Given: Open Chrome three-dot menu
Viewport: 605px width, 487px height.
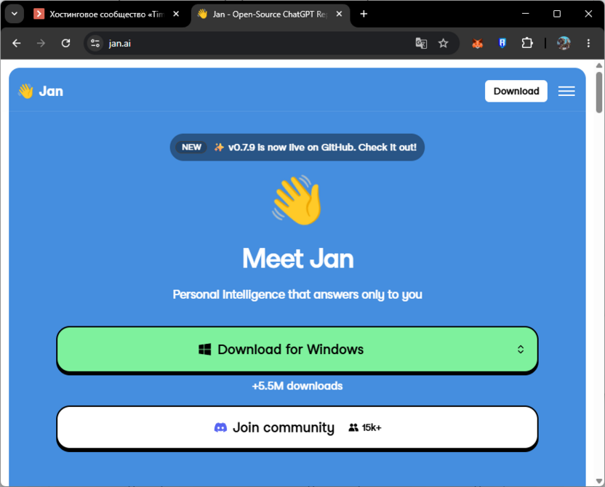Looking at the screenshot, I should coord(588,43).
